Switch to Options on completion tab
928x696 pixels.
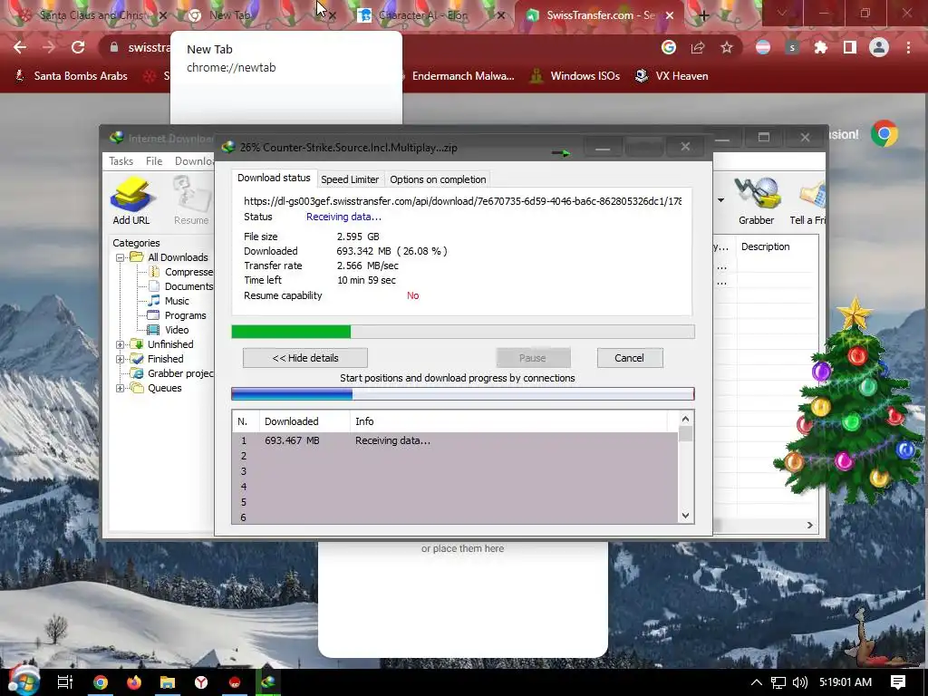tap(438, 179)
